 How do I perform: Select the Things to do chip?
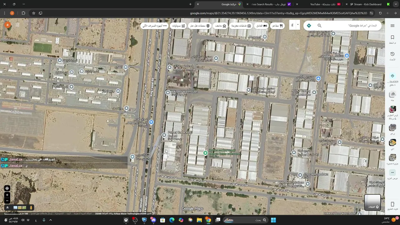241,26
